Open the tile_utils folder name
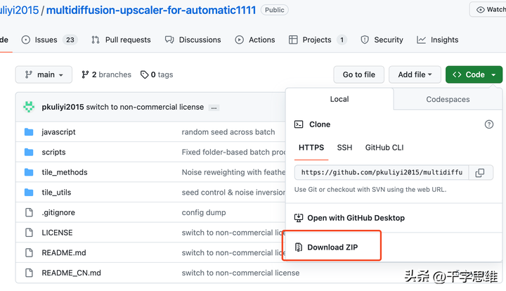This screenshot has height=291, width=506. [56, 193]
